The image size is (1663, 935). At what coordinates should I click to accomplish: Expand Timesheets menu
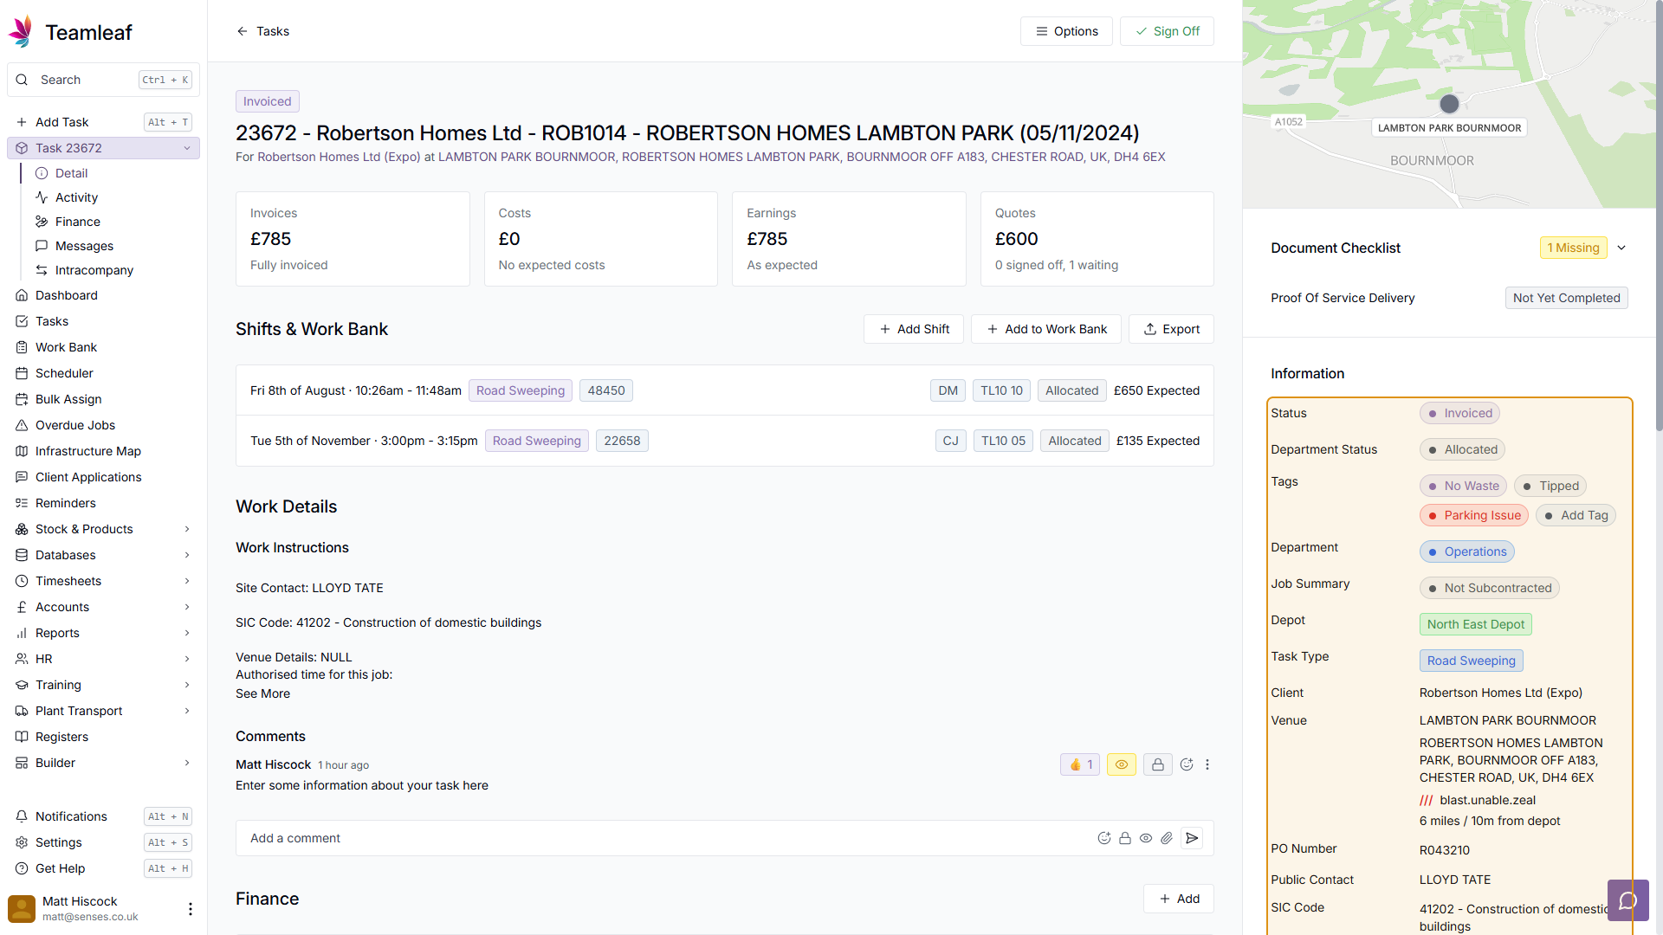click(187, 581)
